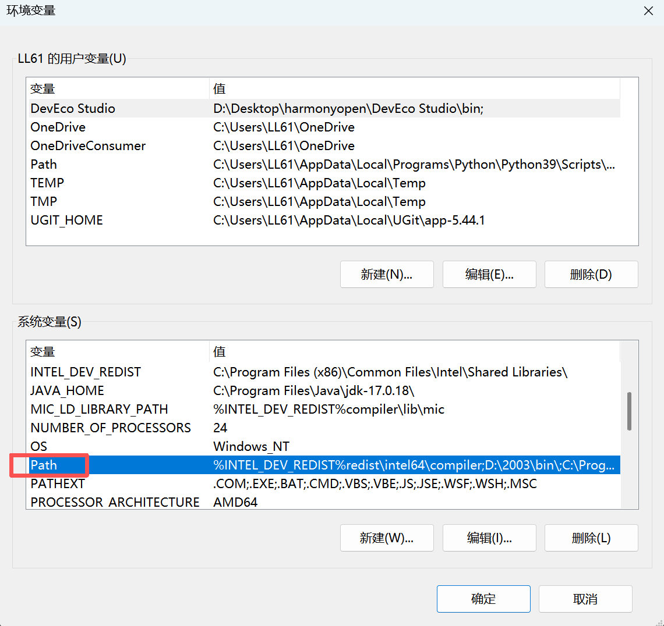Close the 环境变量 dialog window
The image size is (664, 626).
click(x=648, y=11)
